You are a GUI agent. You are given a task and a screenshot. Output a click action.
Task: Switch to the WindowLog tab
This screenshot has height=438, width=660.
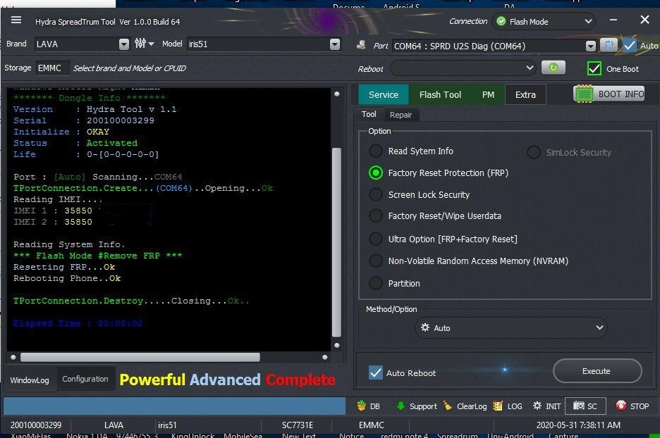tap(30, 380)
